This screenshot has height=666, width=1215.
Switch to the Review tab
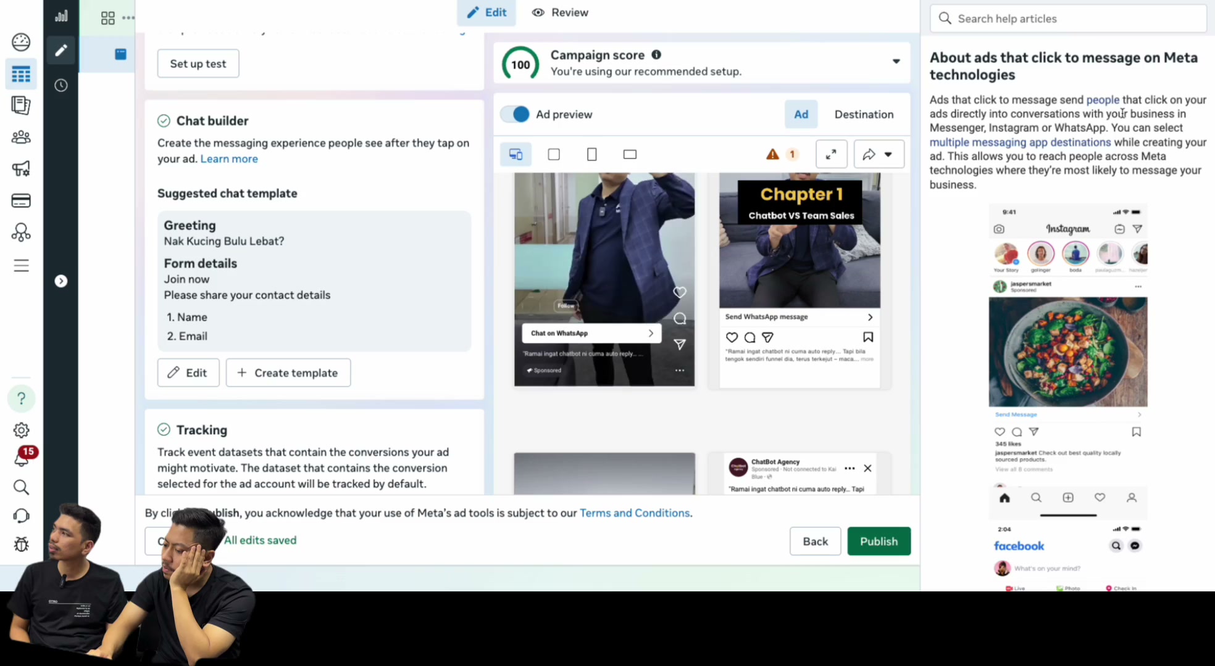pyautogui.click(x=560, y=12)
